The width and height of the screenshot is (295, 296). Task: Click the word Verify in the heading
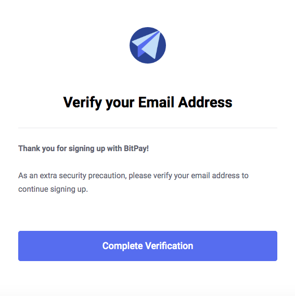[83, 103]
